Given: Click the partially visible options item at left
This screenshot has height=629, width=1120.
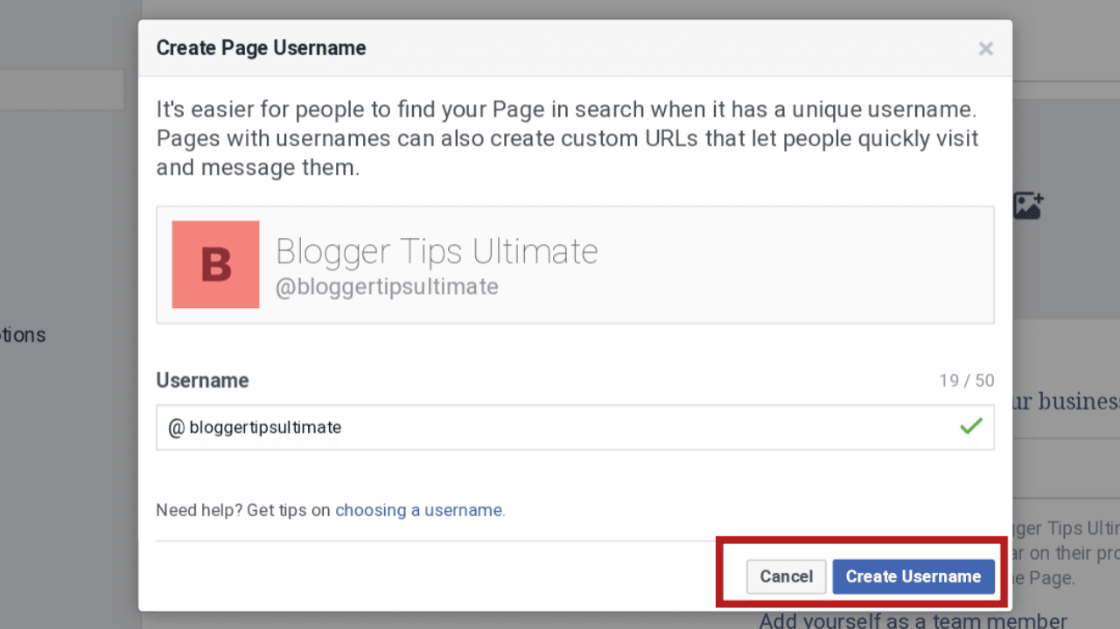Looking at the screenshot, I should tap(23, 335).
